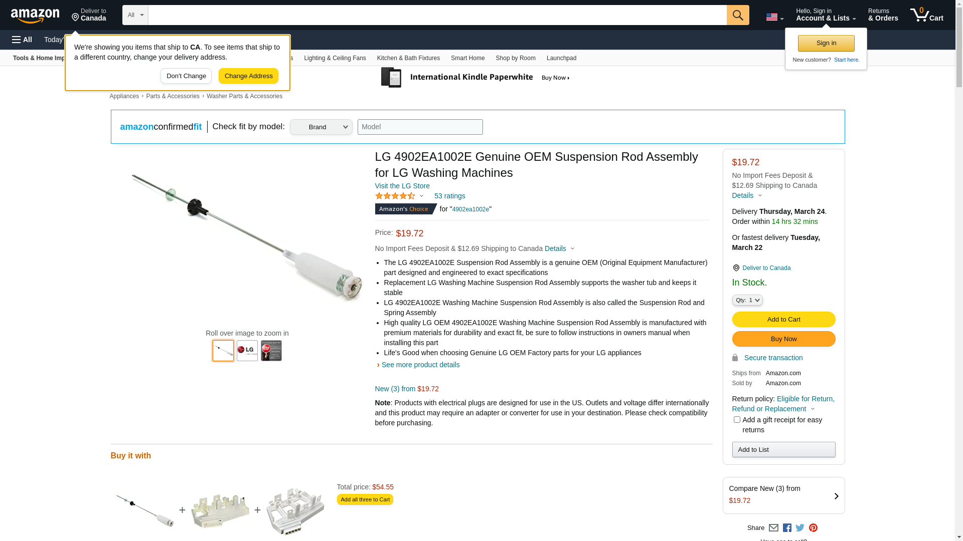The image size is (963, 541).
Task: Share on Pinterest icon
Action: [813, 527]
